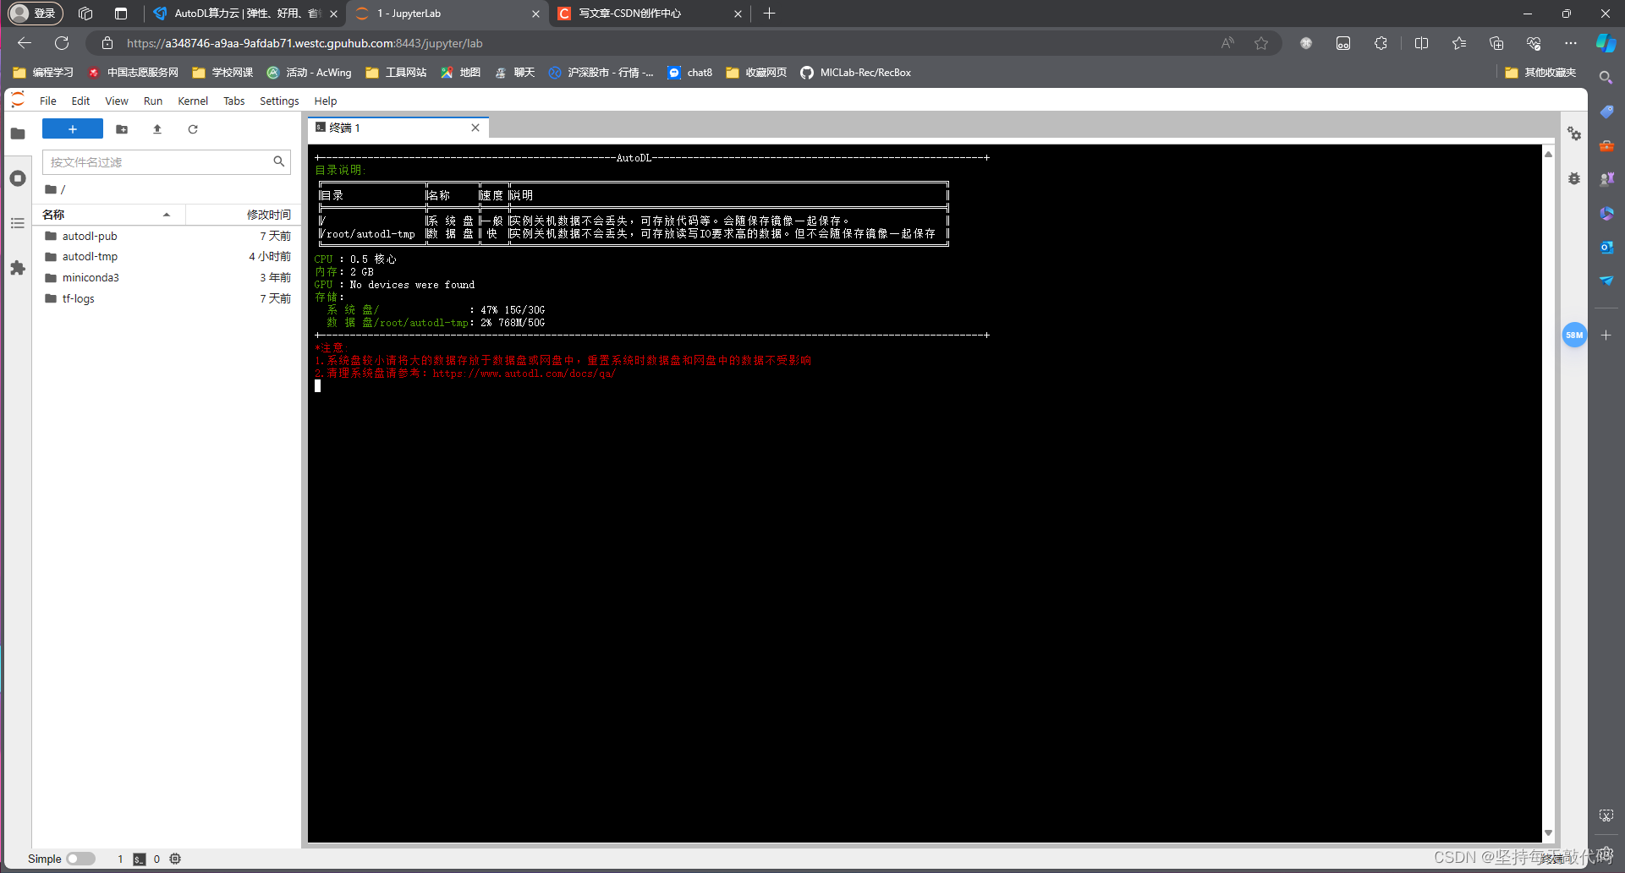Click the file name filter input field
The image size is (1625, 873).
[x=166, y=161]
